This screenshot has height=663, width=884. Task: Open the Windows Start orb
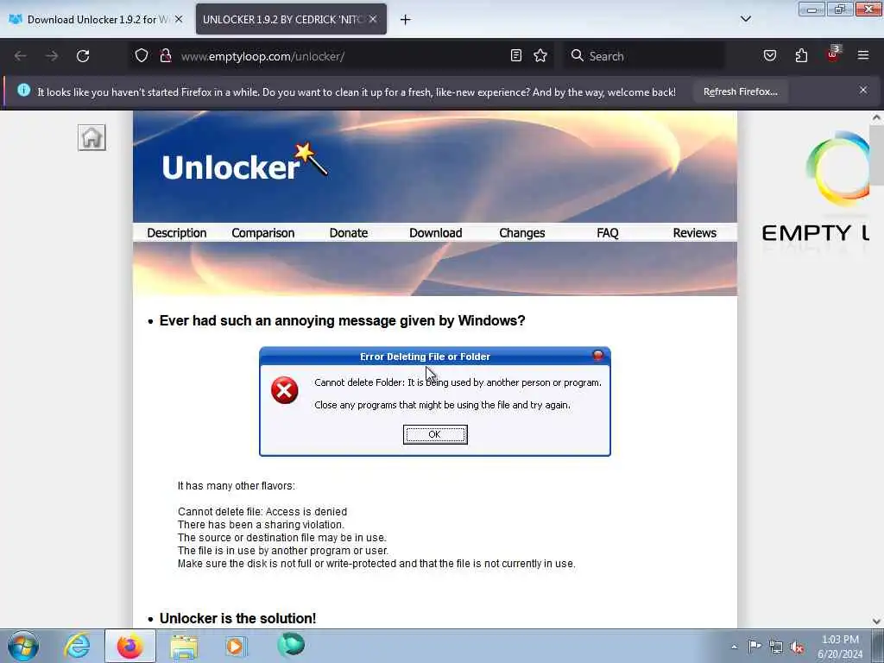(22, 646)
